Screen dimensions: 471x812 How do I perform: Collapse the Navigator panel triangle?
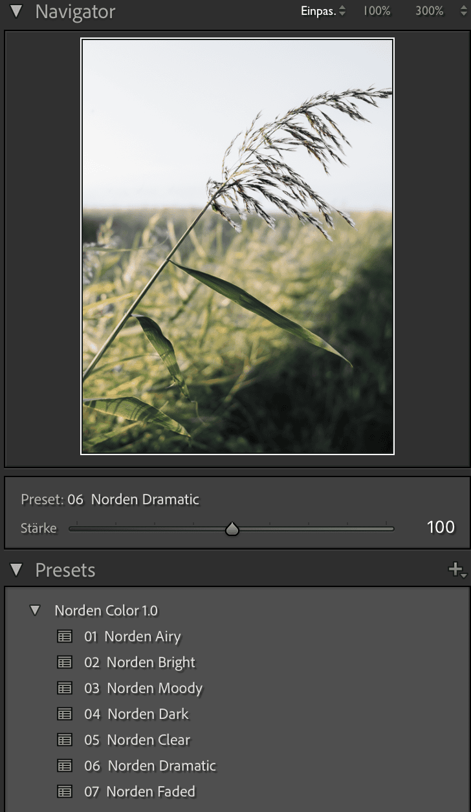[x=17, y=12]
